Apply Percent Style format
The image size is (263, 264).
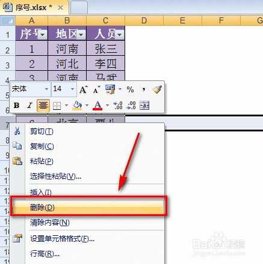point(130,89)
